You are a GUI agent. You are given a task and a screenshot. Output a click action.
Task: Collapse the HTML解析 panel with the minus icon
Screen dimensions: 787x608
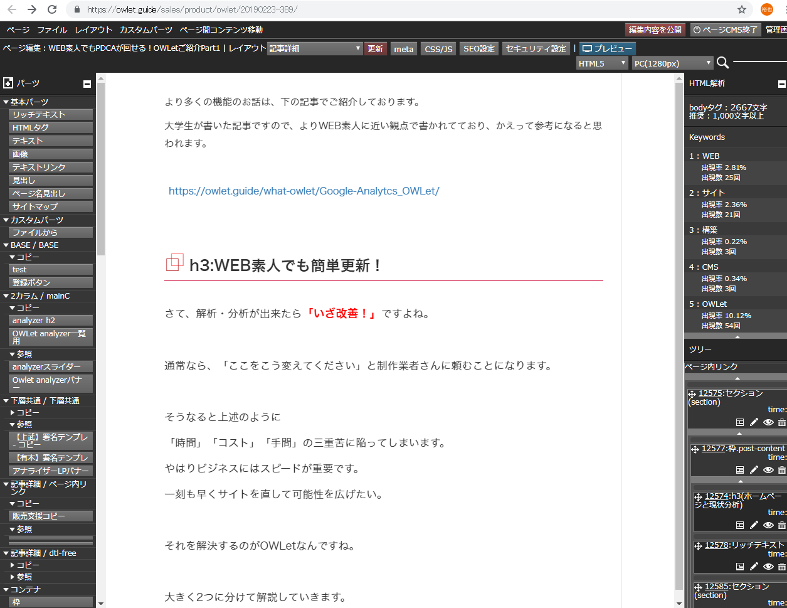(x=781, y=83)
